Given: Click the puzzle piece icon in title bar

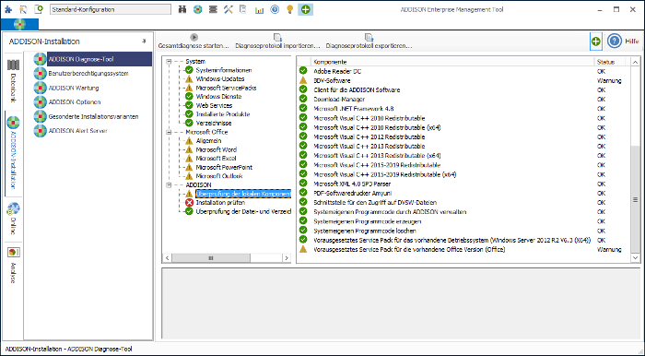Looking at the screenshot, I should coord(8,9).
